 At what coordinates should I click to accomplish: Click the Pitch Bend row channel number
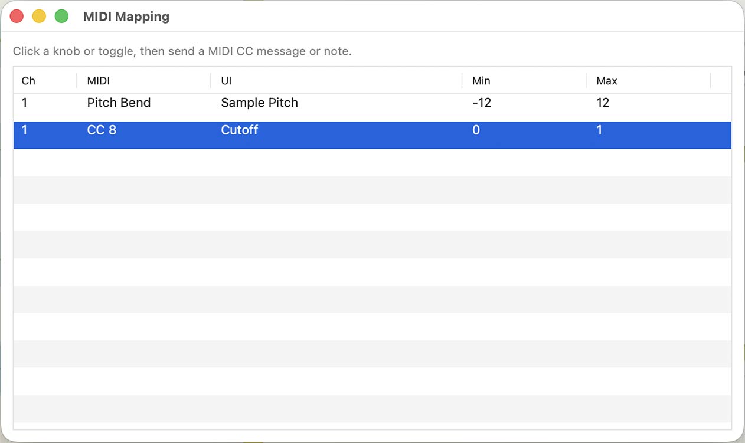(24, 103)
